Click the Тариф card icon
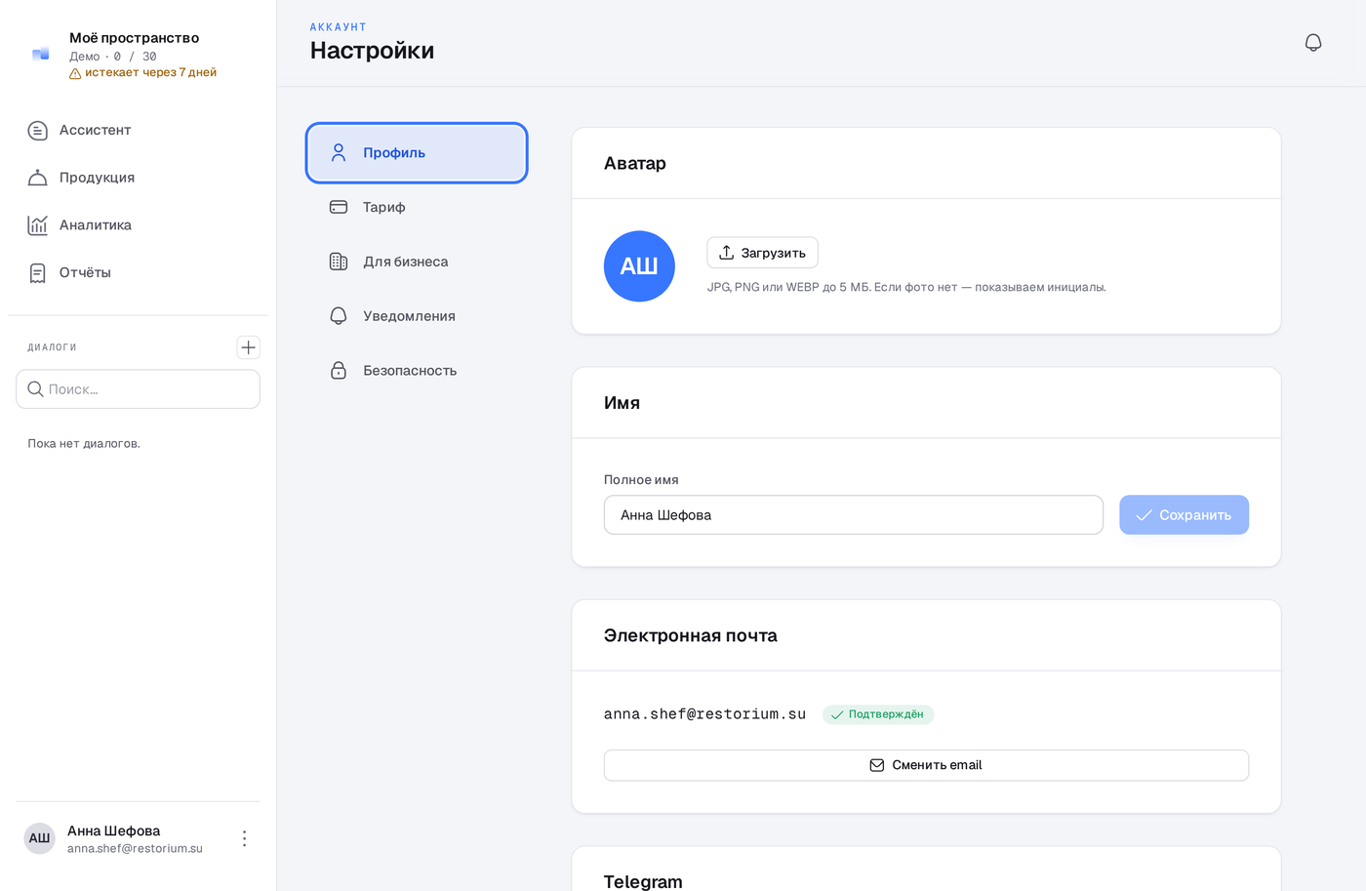The height and width of the screenshot is (891, 1366). (x=339, y=207)
